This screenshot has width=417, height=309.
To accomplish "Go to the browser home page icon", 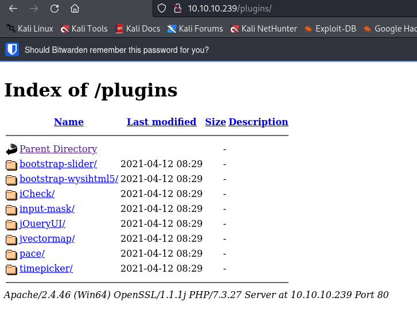I will (75, 9).
